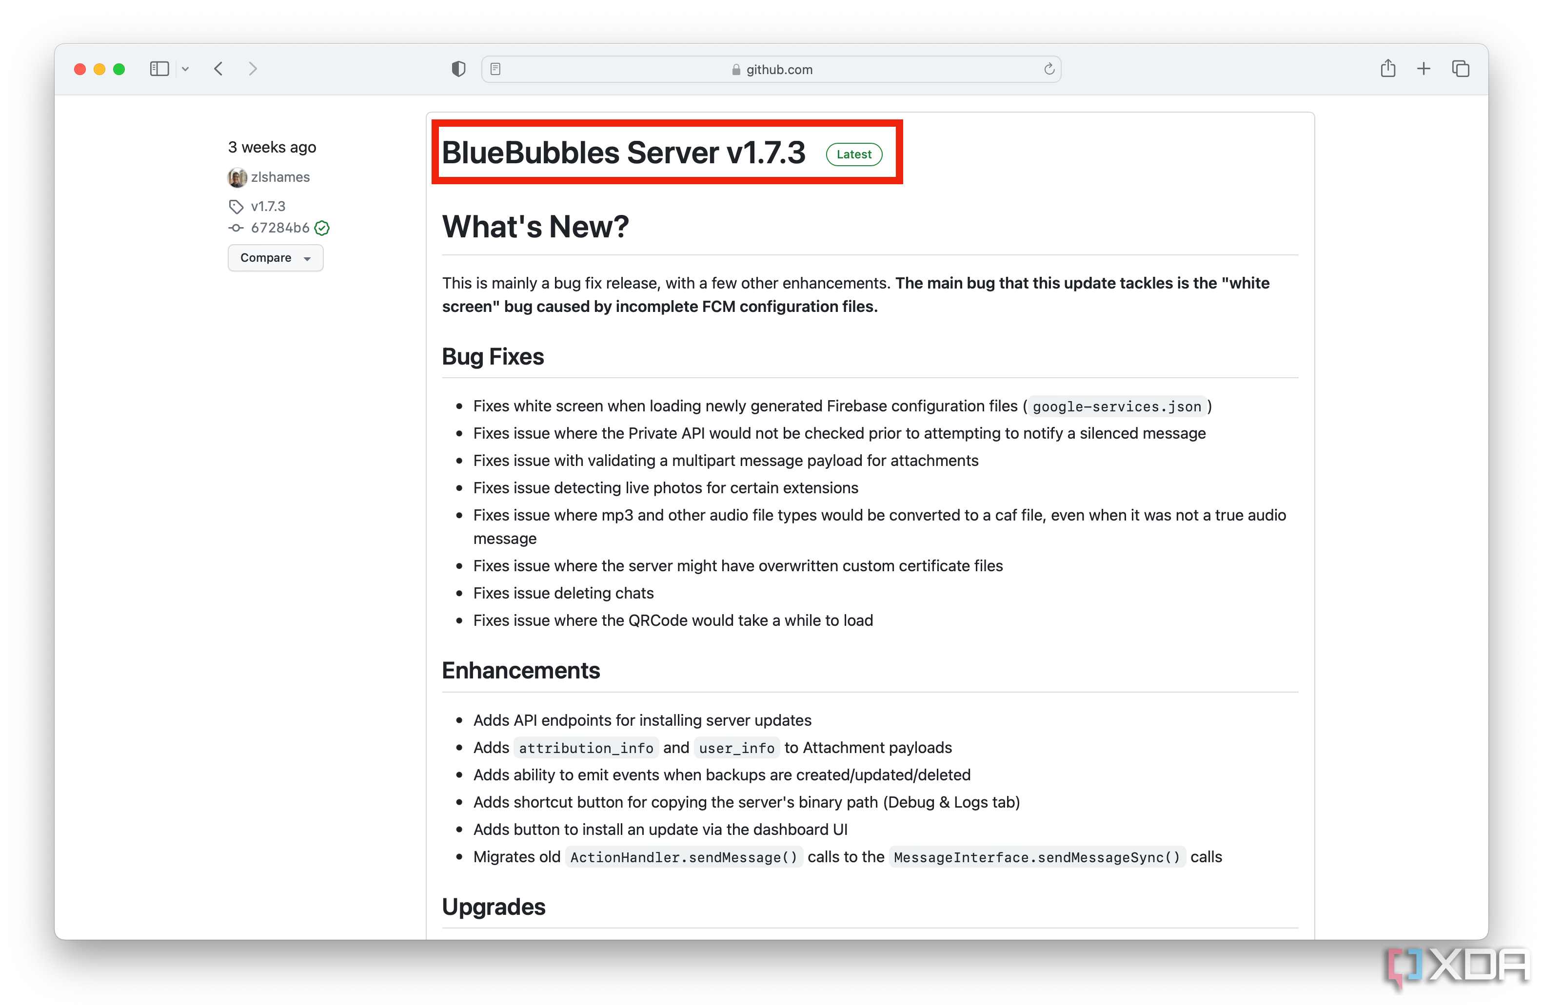Click the tag icon beside v1.7.3
The image size is (1543, 1005).
pos(236,207)
